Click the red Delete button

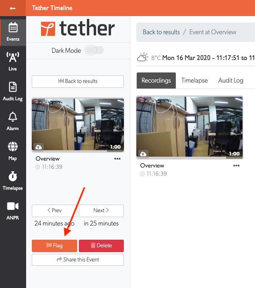[x=101, y=246]
